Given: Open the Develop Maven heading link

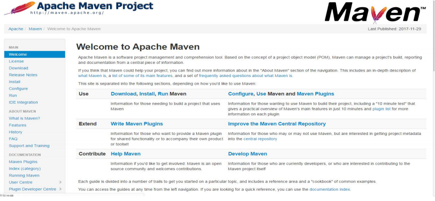Looking at the screenshot, I should click(247, 153).
